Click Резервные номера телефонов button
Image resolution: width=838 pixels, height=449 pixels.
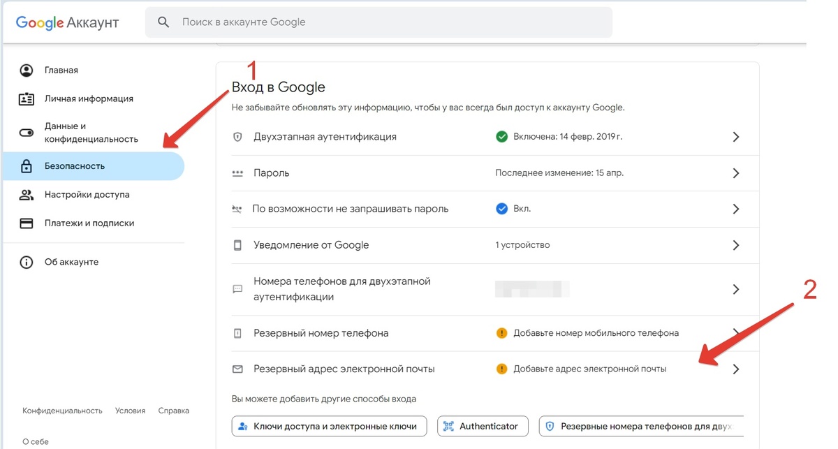coord(641,426)
